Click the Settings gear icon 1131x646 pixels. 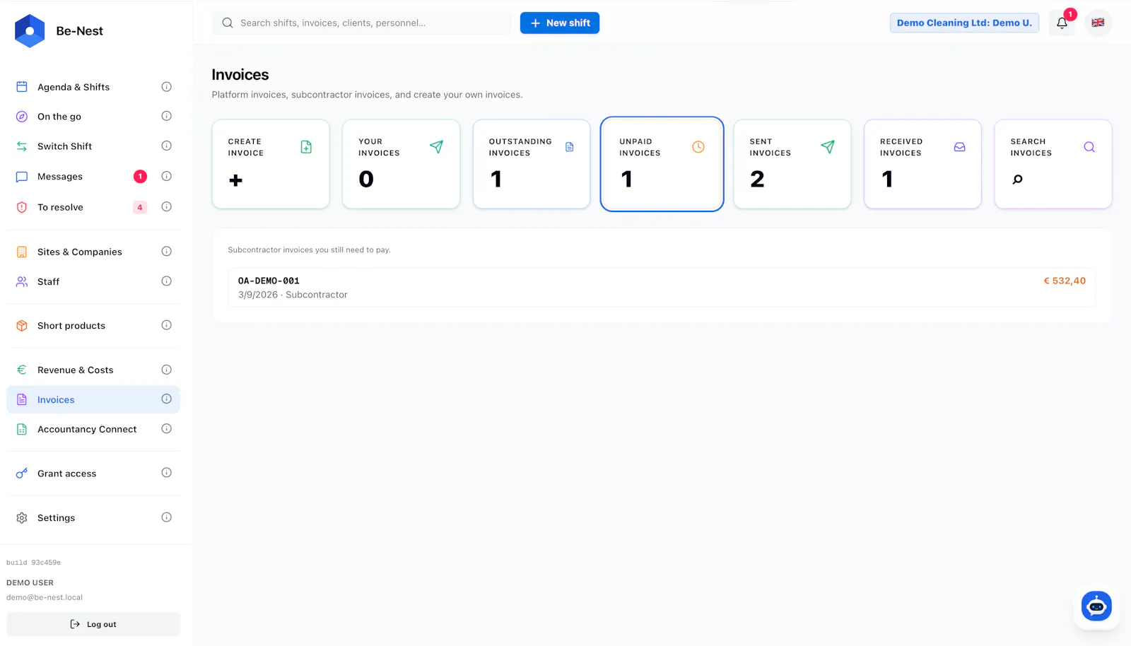[22, 518]
